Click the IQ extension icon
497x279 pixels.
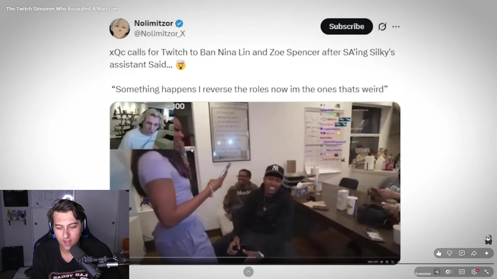437,272
